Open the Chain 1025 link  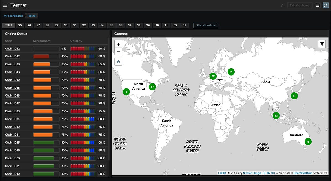[12, 143]
